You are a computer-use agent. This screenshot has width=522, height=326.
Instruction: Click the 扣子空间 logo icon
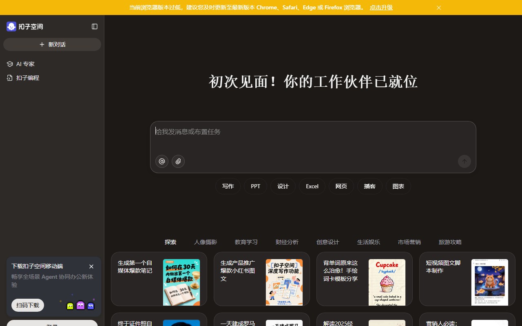click(11, 26)
